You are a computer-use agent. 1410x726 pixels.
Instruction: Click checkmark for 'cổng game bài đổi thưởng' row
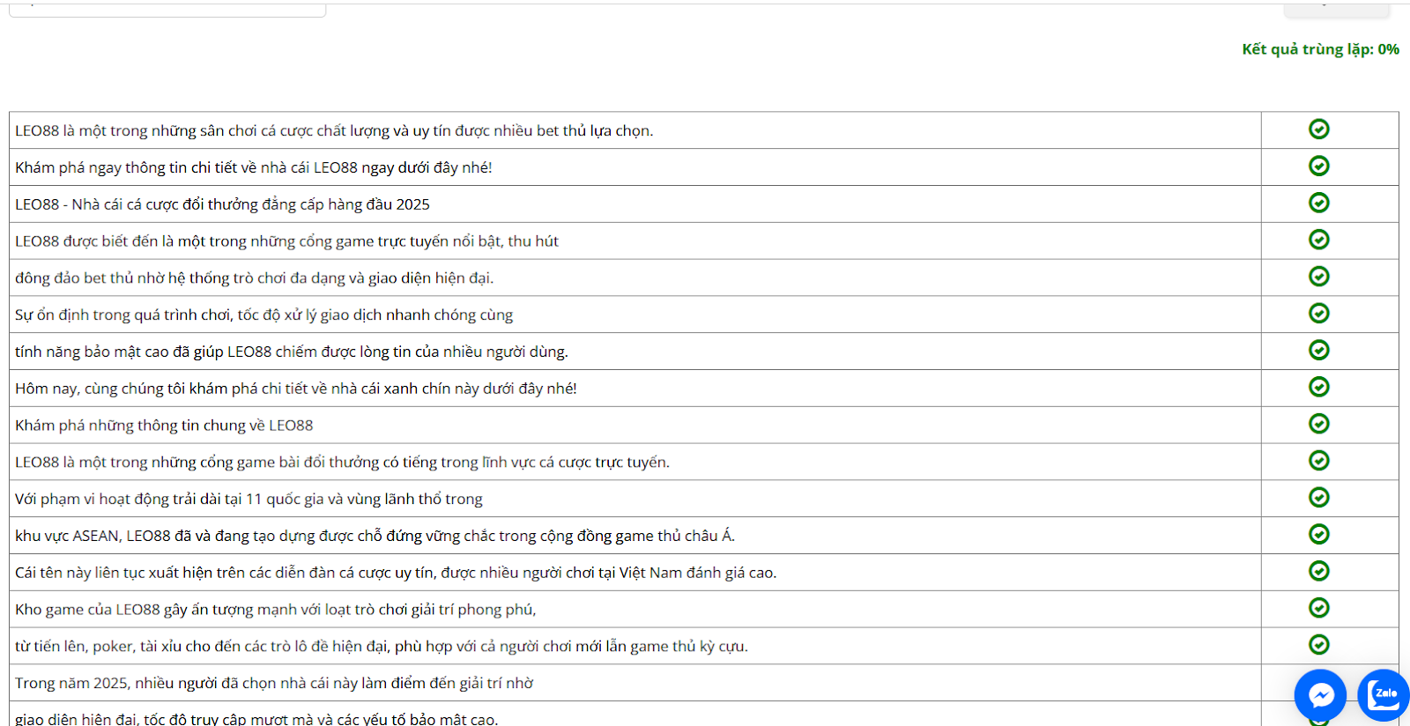[1318, 461]
